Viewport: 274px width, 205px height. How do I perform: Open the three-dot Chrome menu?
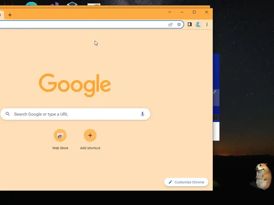(x=207, y=24)
